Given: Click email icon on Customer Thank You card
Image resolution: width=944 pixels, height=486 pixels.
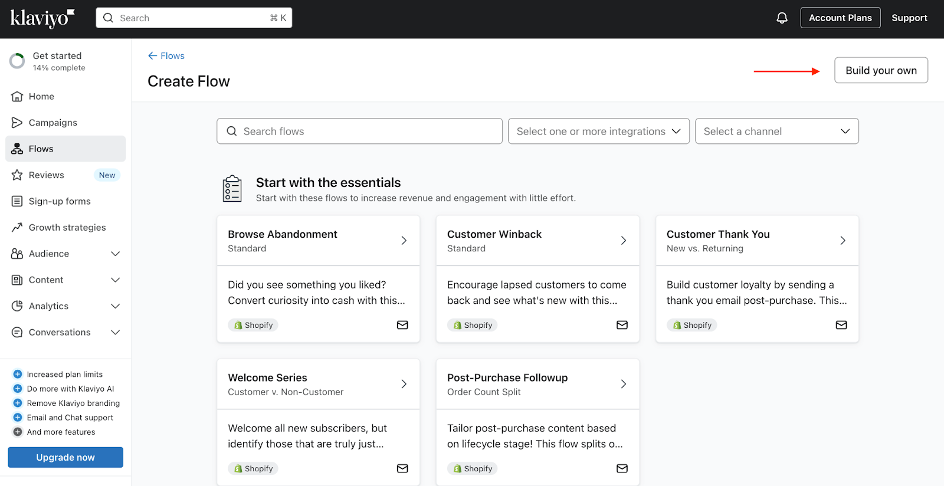Looking at the screenshot, I should pos(841,325).
